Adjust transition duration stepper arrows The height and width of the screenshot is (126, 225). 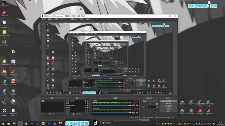tap(157, 107)
